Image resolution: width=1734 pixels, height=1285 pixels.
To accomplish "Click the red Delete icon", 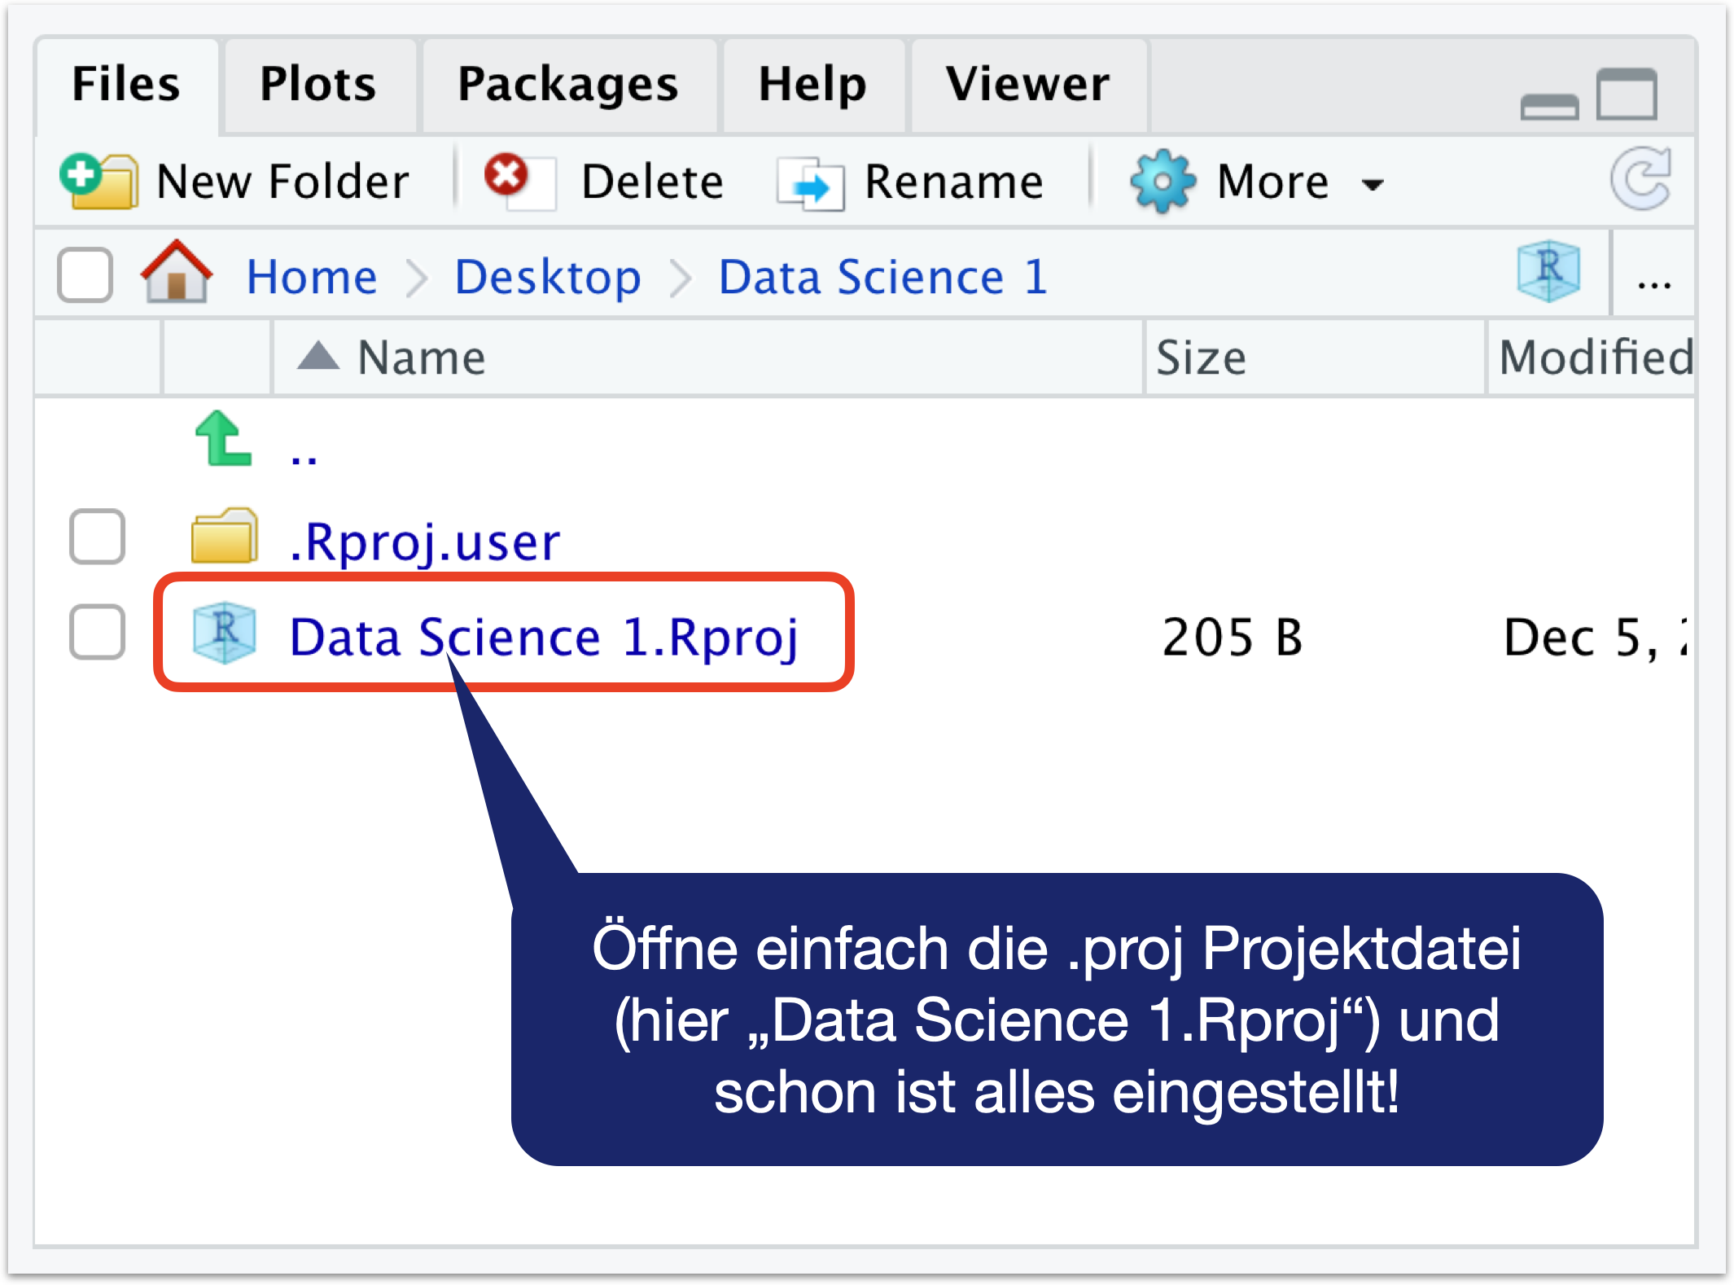I will [507, 177].
